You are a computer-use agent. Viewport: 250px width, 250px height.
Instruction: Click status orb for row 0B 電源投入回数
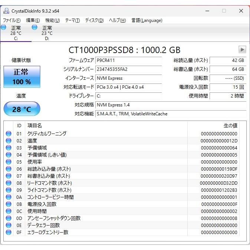[9, 204]
